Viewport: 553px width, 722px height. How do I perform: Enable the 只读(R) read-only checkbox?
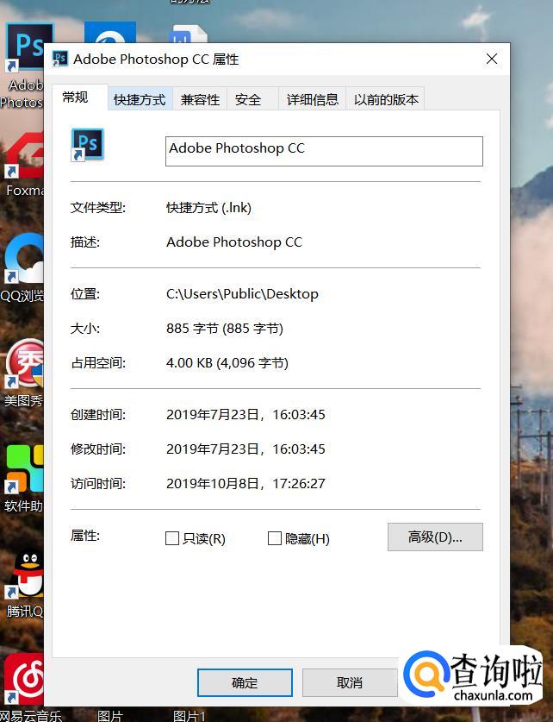[x=172, y=538]
